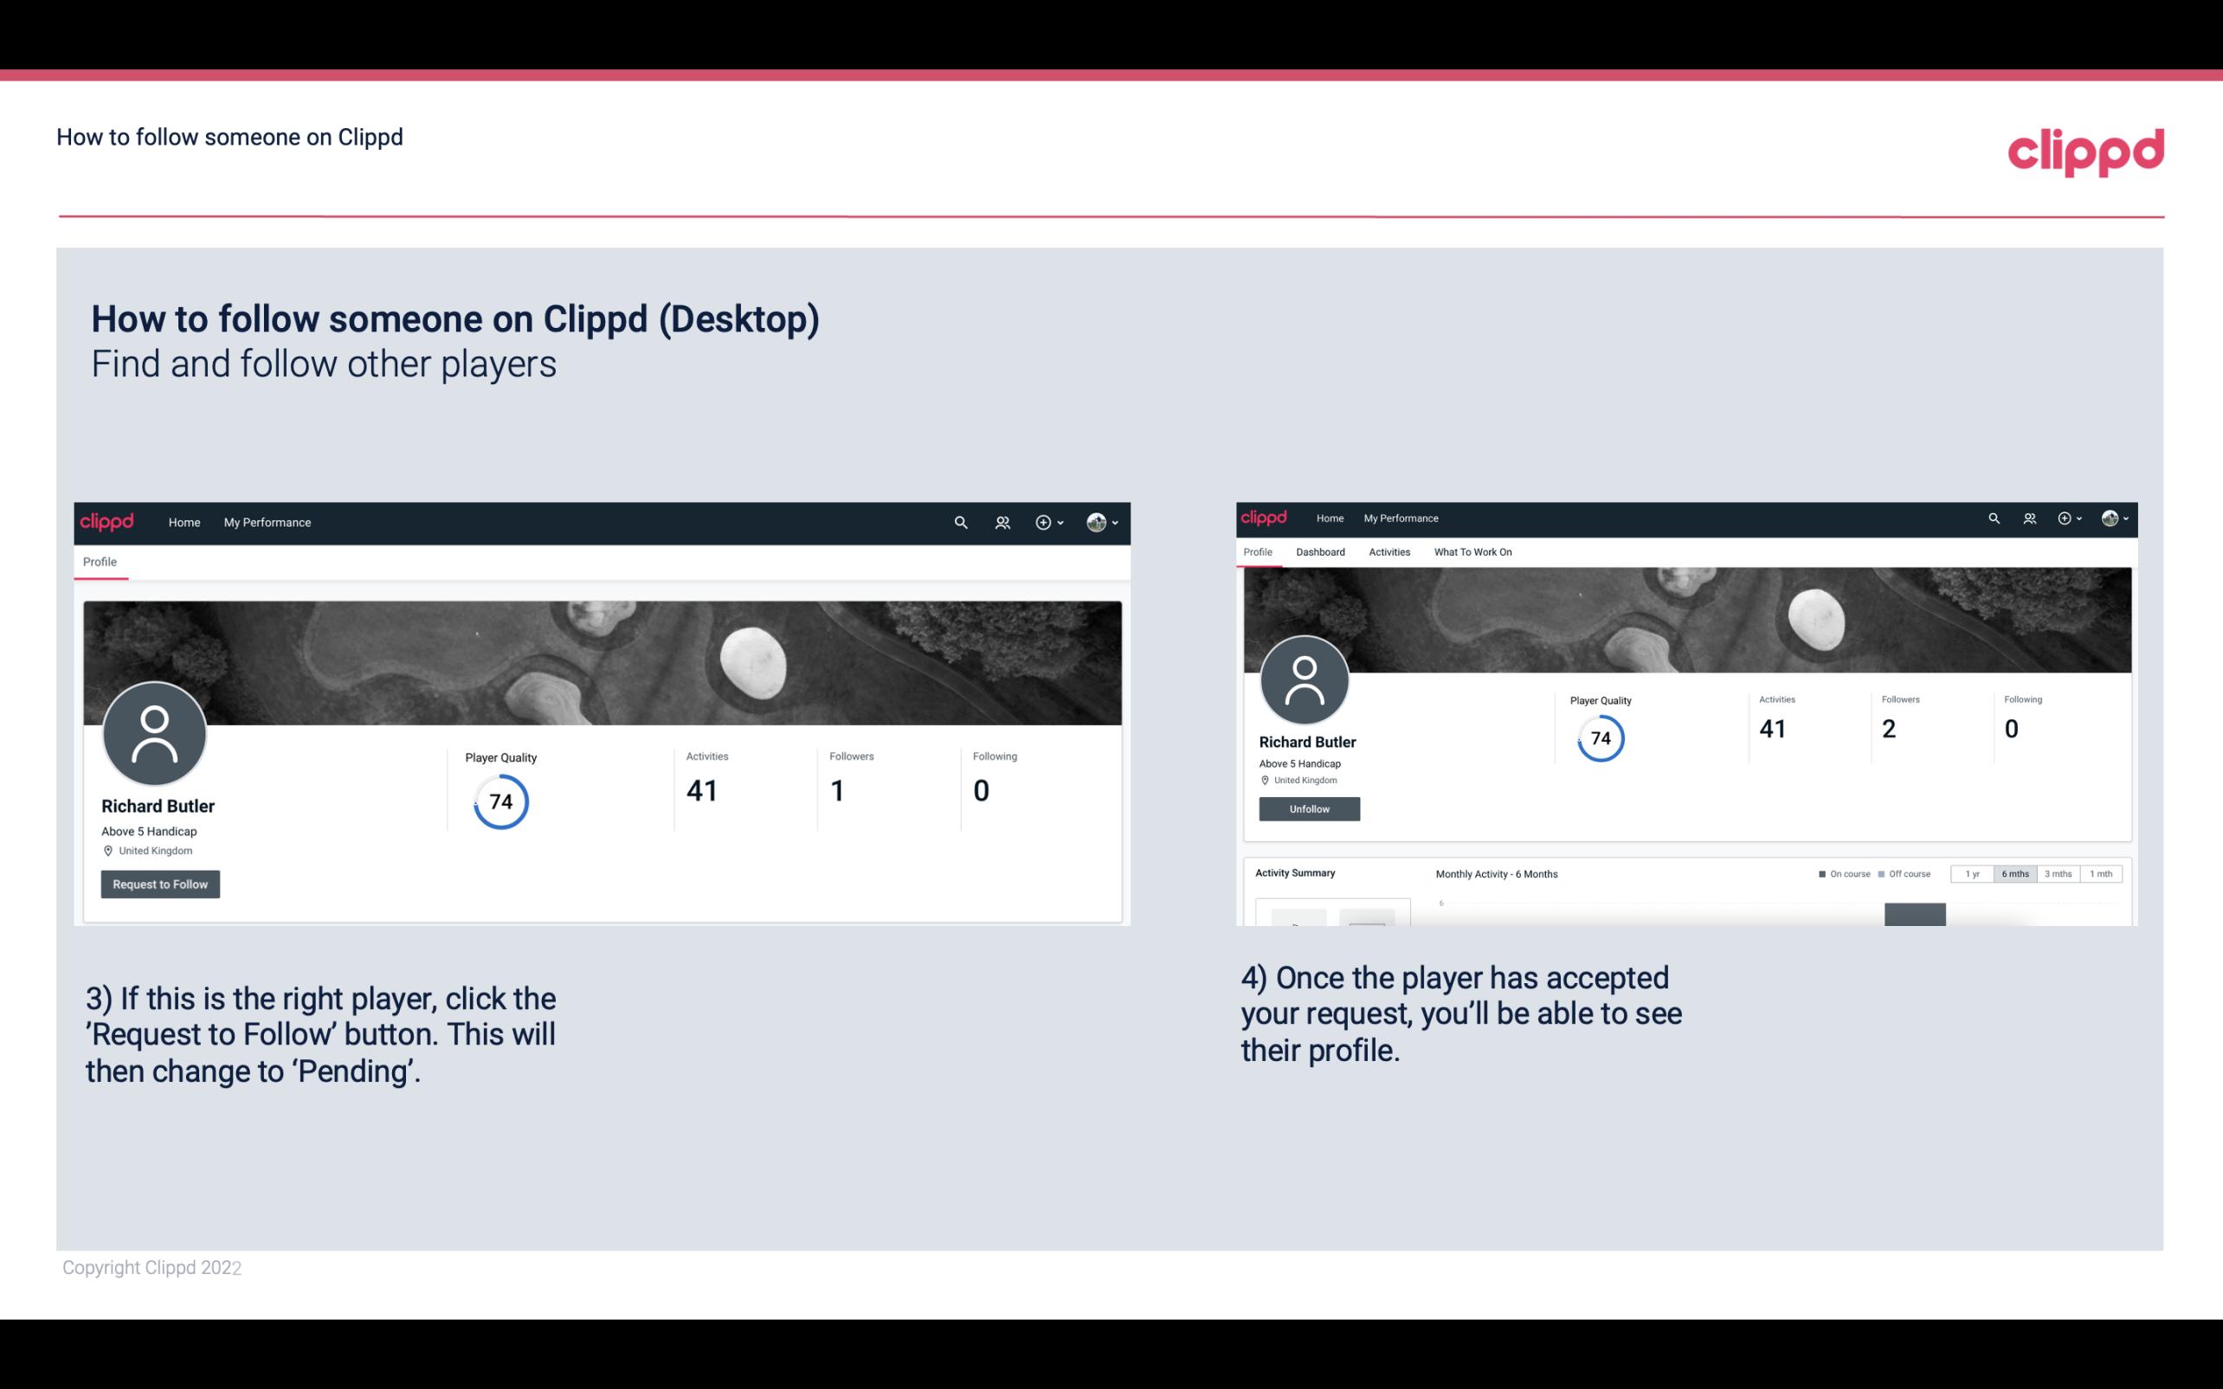Click the 'What To Work On' tab
The image size is (2223, 1389).
(1471, 552)
